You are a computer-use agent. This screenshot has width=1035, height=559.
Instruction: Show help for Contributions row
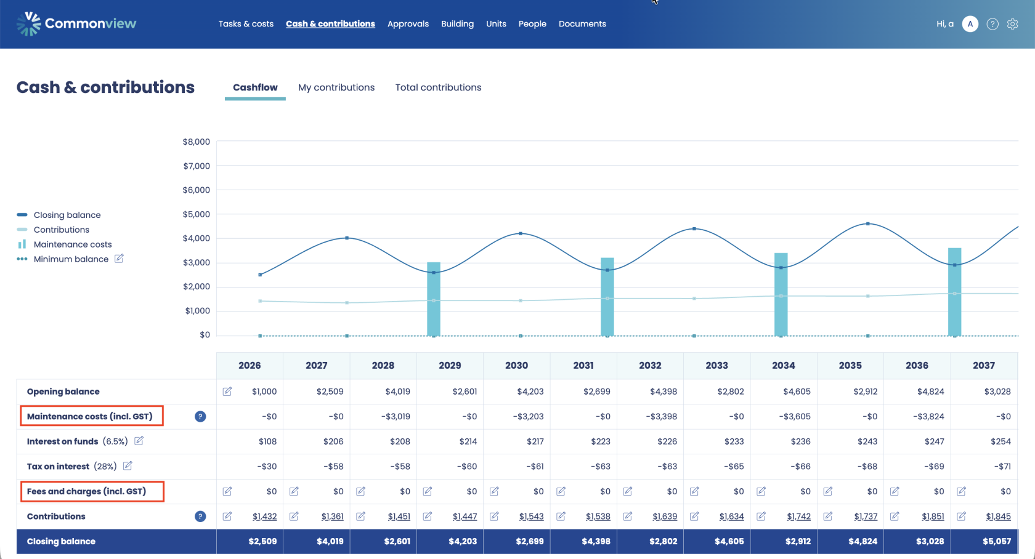[x=200, y=517]
